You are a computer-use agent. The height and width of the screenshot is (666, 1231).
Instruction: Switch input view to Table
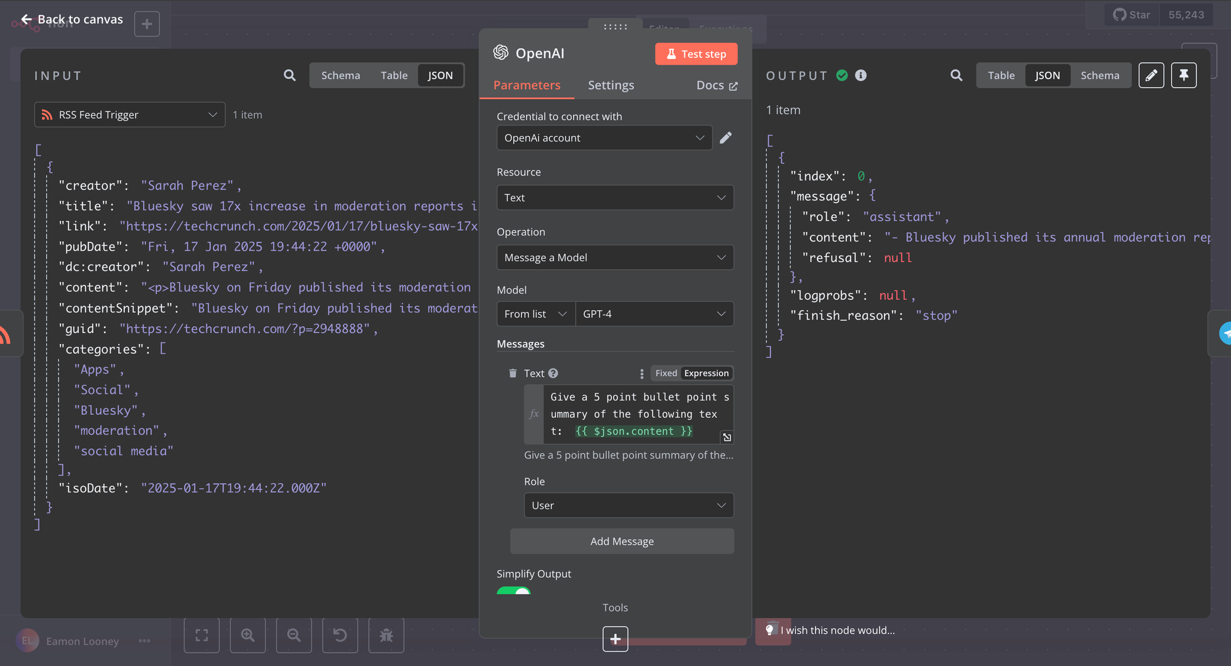[x=394, y=75]
